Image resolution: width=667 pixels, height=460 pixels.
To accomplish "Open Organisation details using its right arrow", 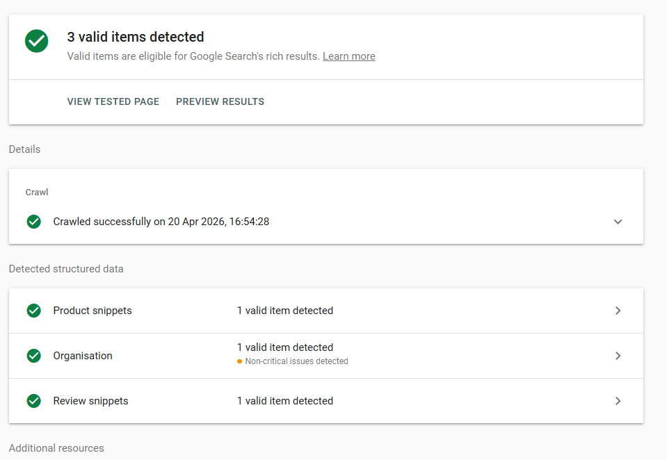I will [618, 356].
